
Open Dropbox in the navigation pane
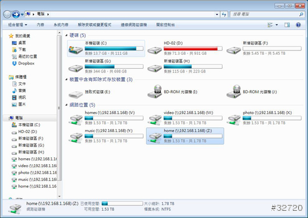[23, 63]
